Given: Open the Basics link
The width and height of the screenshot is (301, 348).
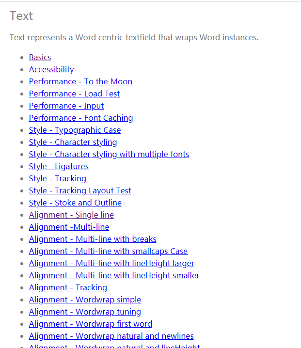Looking at the screenshot, I should (x=40, y=58).
